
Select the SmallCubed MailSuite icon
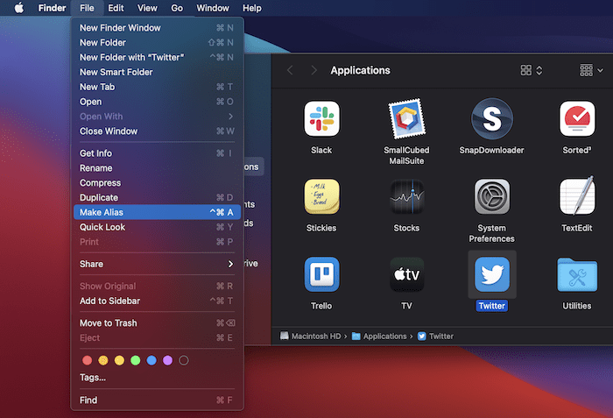click(406, 118)
